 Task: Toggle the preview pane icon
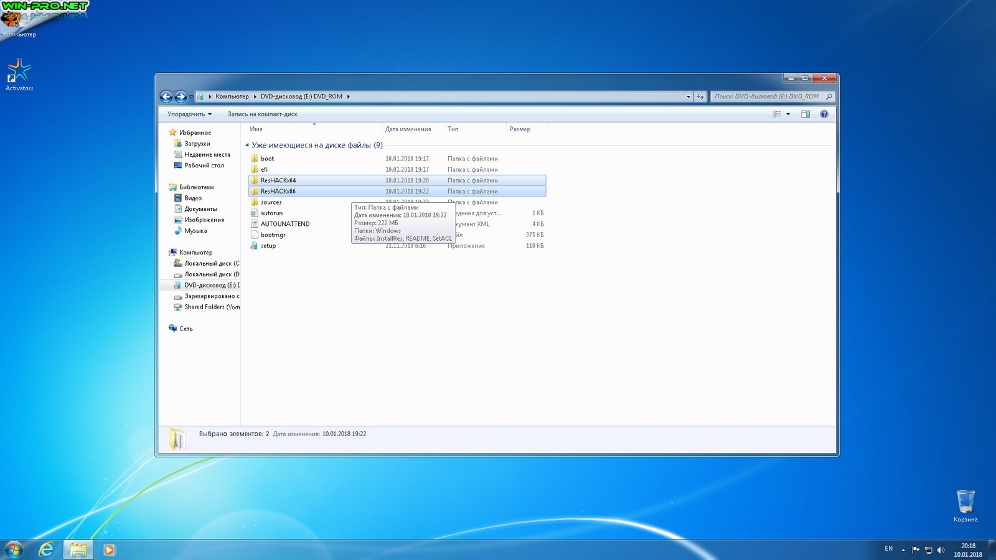[x=806, y=114]
